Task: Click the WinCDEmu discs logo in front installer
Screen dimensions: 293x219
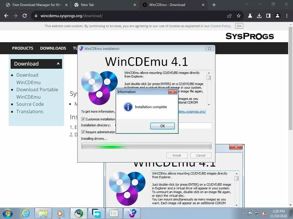Action: (x=99, y=88)
